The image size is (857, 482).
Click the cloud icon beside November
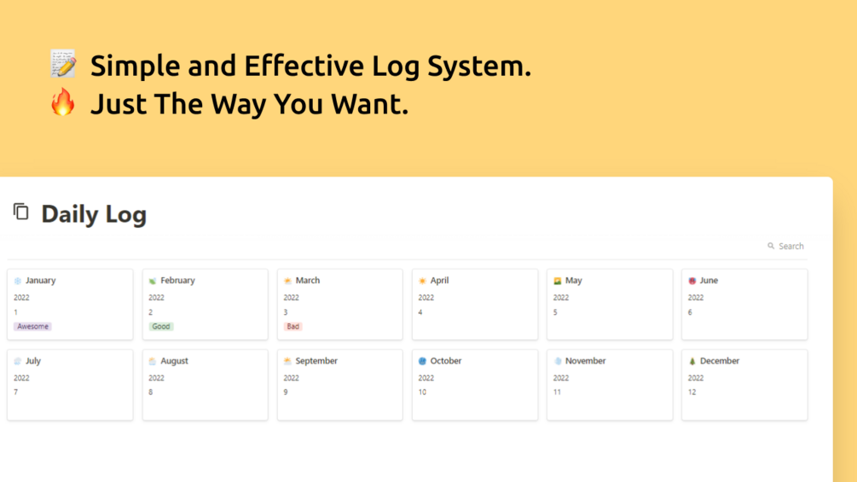click(x=558, y=361)
